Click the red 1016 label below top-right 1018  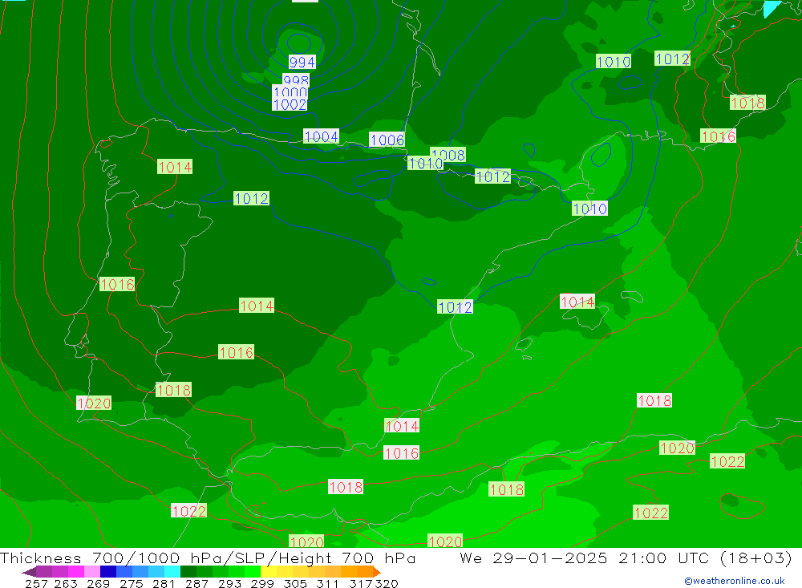click(x=718, y=136)
